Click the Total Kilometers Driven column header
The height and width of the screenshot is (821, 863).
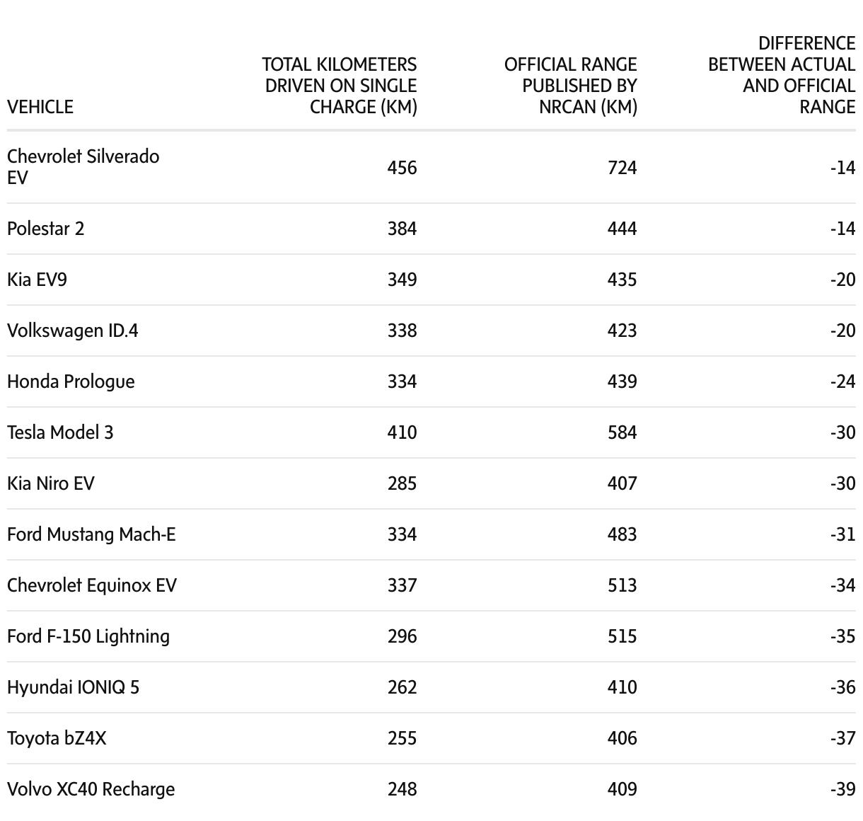click(340, 86)
